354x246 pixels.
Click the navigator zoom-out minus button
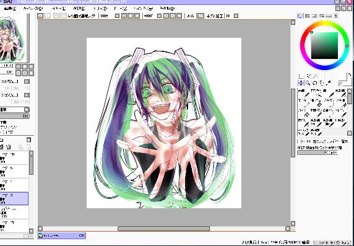(x=19, y=66)
